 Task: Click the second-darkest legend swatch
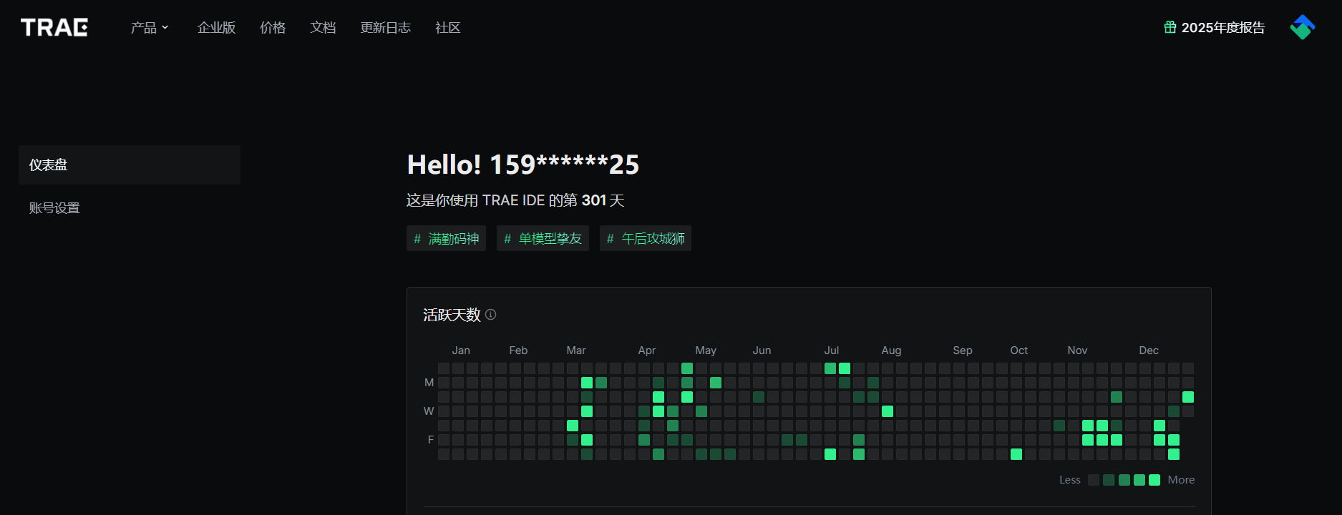point(1109,480)
